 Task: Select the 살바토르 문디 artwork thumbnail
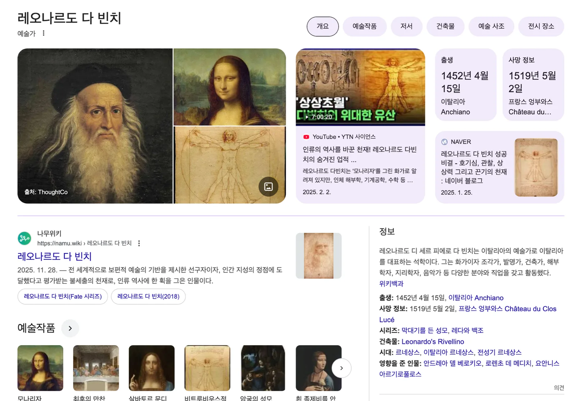pos(152,368)
